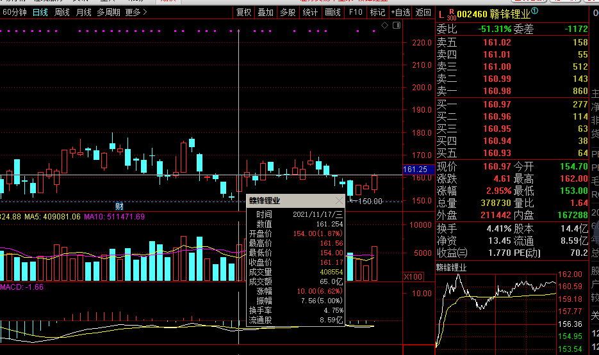Select the 日线 daily chart tab
Image resolution: width=599 pixels, height=355 pixels.
coord(40,13)
